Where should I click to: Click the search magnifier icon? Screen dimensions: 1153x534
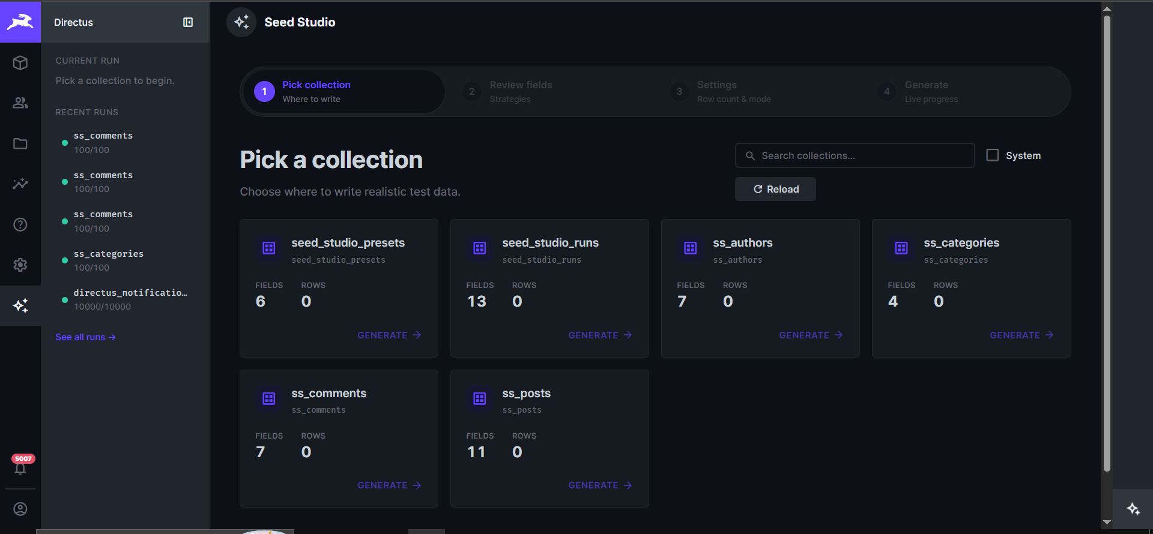click(x=750, y=156)
